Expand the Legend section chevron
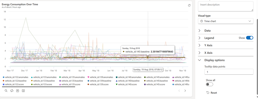Viewport: 258px width, 99px height. 199,38
